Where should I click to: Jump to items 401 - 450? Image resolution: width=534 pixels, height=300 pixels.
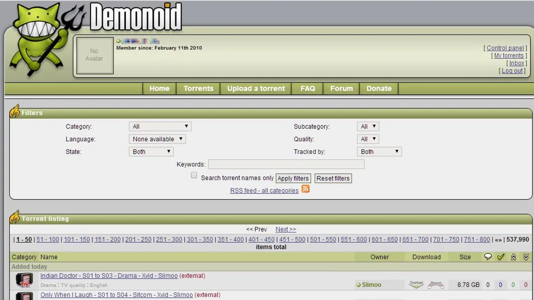[x=262, y=239]
